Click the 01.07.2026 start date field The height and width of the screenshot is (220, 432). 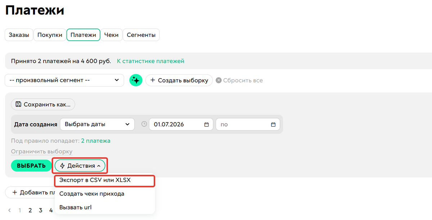click(181, 124)
